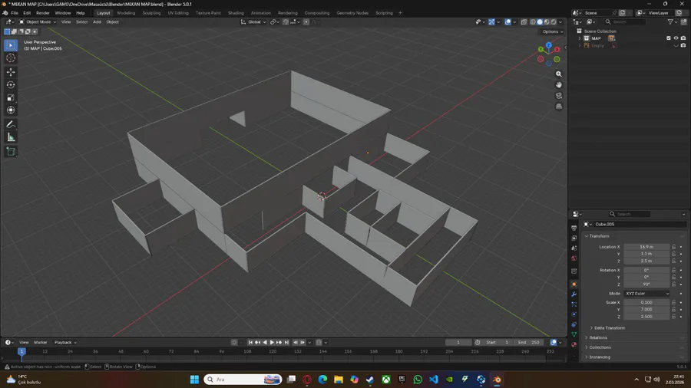Image resolution: width=691 pixels, height=388 pixels.
Task: Click the pan view hand icon
Action: [x=559, y=85]
